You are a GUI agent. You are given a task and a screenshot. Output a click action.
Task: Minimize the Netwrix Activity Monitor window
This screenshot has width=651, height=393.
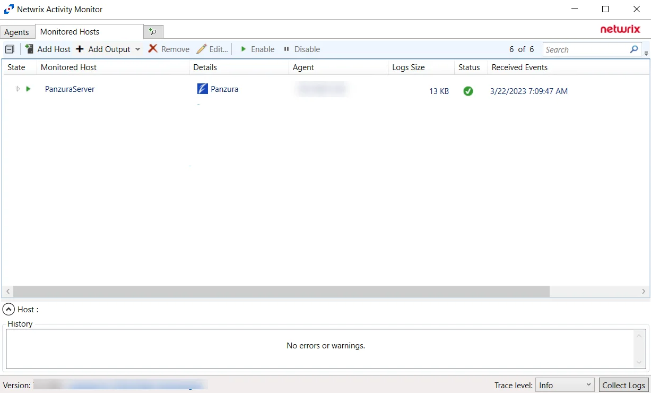pyautogui.click(x=575, y=9)
